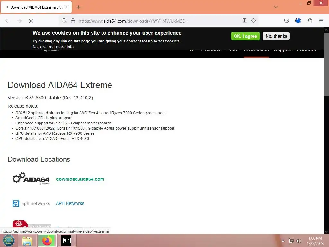Click the Release notes label
Image resolution: width=329 pixels, height=247 pixels.
[x=23, y=106]
